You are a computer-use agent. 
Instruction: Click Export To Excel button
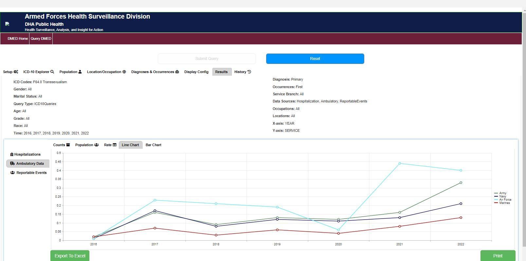[x=70, y=256]
